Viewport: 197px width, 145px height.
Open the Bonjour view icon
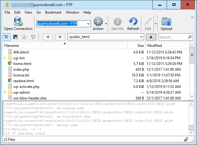(x=33, y=37)
